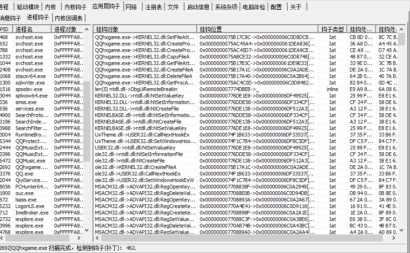The height and width of the screenshot is (253, 410).
Task: Sort process list by 进程对象 column
Action: pyautogui.click(x=67, y=29)
